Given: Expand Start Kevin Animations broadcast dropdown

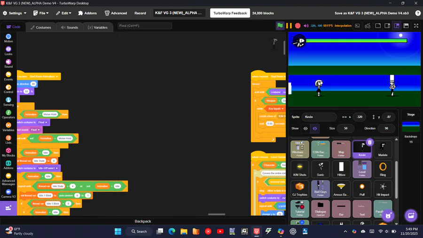Looking at the screenshot, I should pyautogui.click(x=44, y=77).
